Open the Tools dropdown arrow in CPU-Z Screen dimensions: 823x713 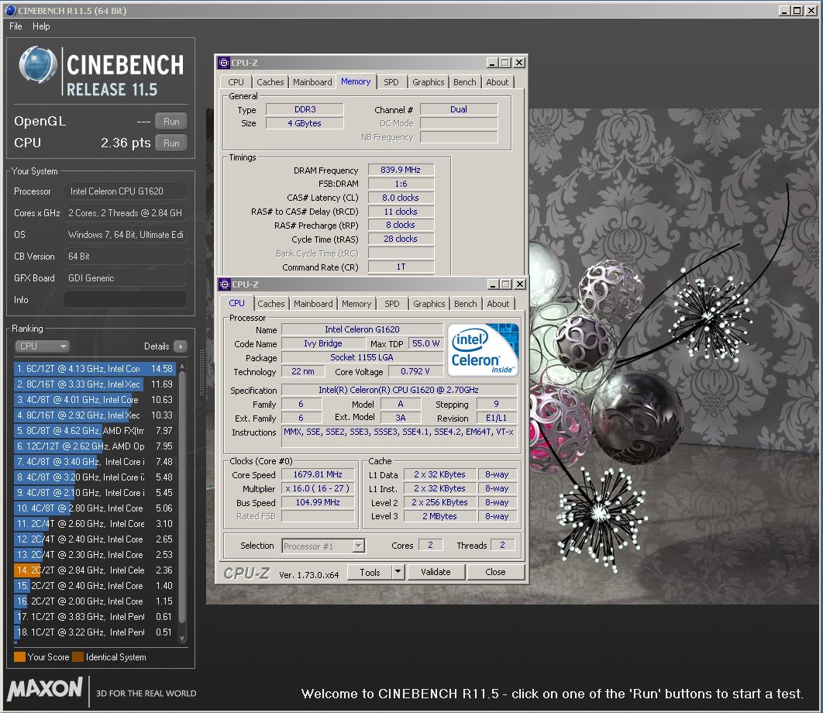[398, 572]
